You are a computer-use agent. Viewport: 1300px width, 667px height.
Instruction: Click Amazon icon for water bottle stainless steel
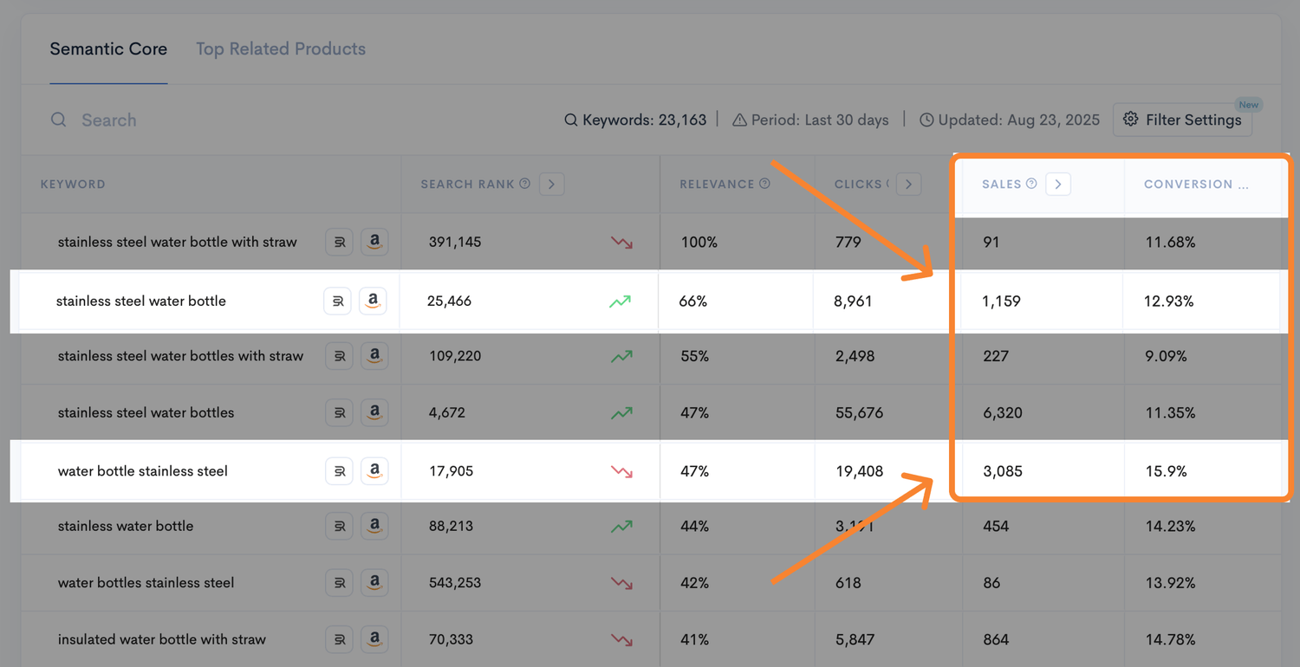coord(374,471)
